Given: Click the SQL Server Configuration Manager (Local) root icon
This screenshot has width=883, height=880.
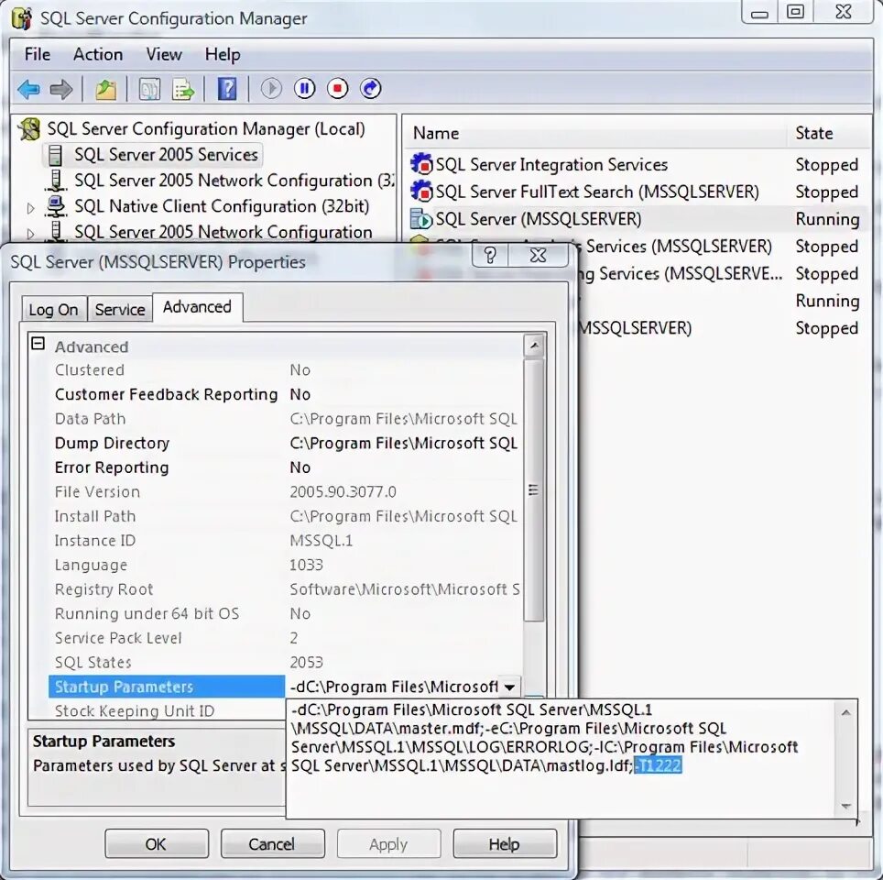Looking at the screenshot, I should 29,129.
